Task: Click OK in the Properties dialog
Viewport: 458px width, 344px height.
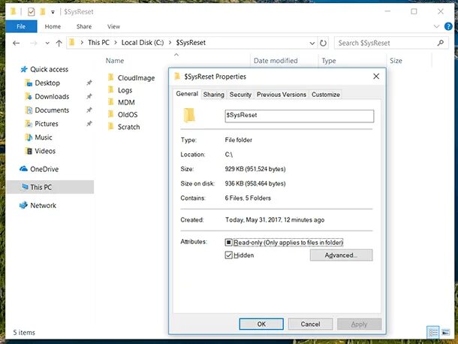Action: 261,324
